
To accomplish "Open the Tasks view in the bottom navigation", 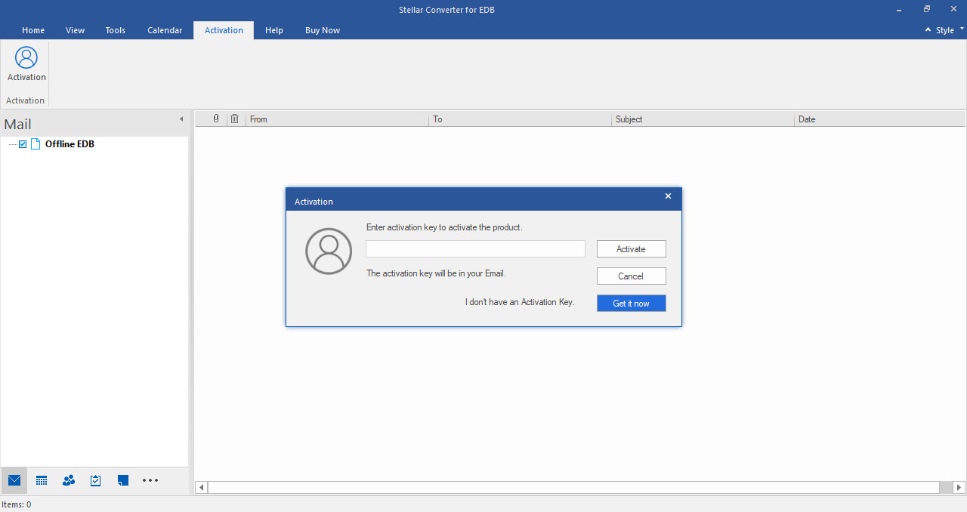I will (96, 480).
